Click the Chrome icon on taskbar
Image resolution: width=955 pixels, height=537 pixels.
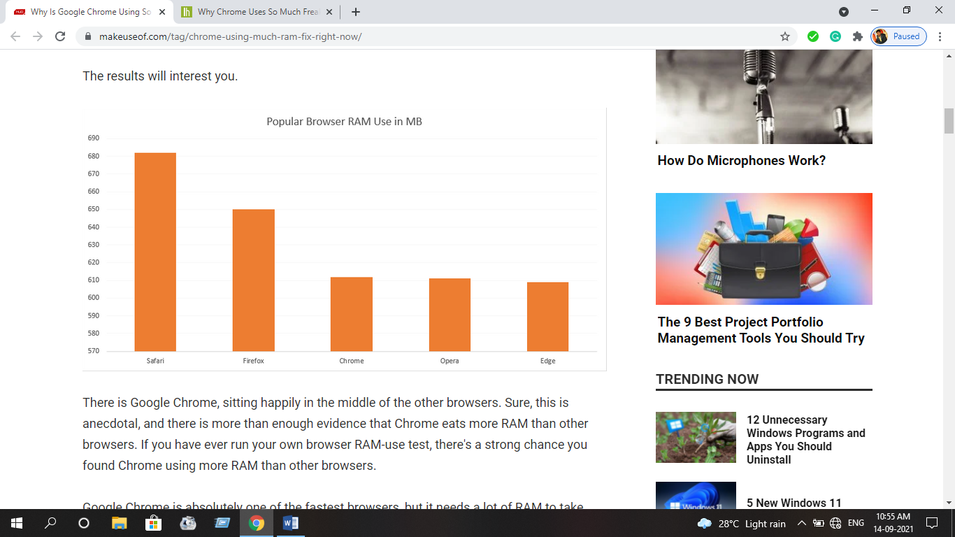click(257, 523)
